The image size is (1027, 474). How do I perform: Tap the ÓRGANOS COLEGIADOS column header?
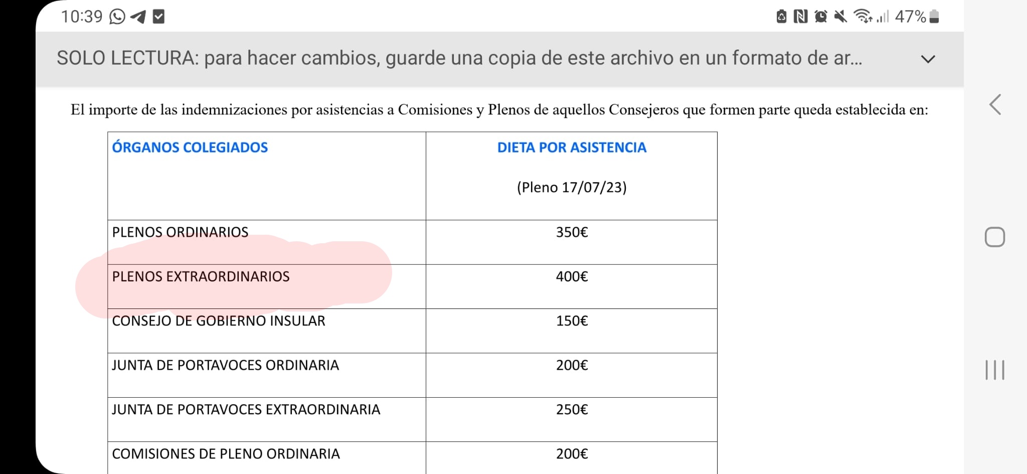point(189,147)
